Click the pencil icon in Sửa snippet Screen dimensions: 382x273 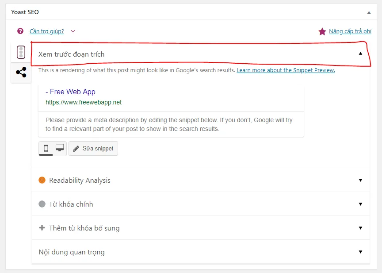point(76,148)
